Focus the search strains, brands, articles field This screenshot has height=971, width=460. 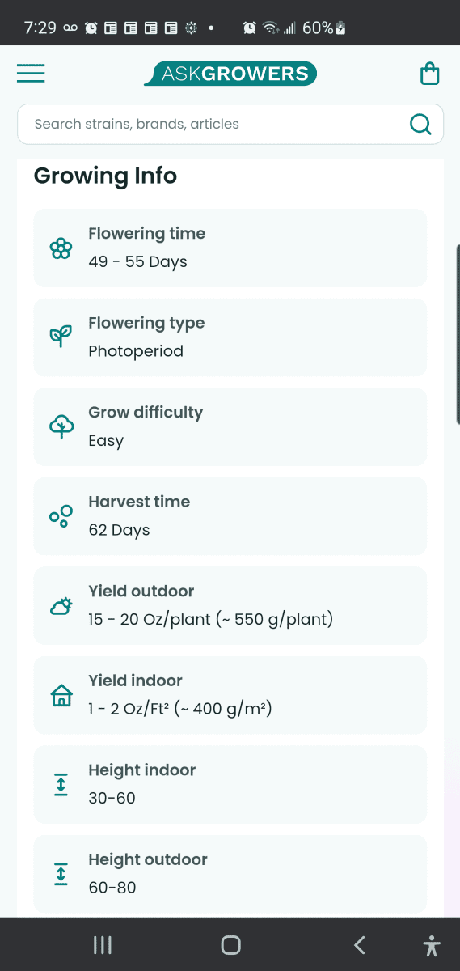click(230, 124)
